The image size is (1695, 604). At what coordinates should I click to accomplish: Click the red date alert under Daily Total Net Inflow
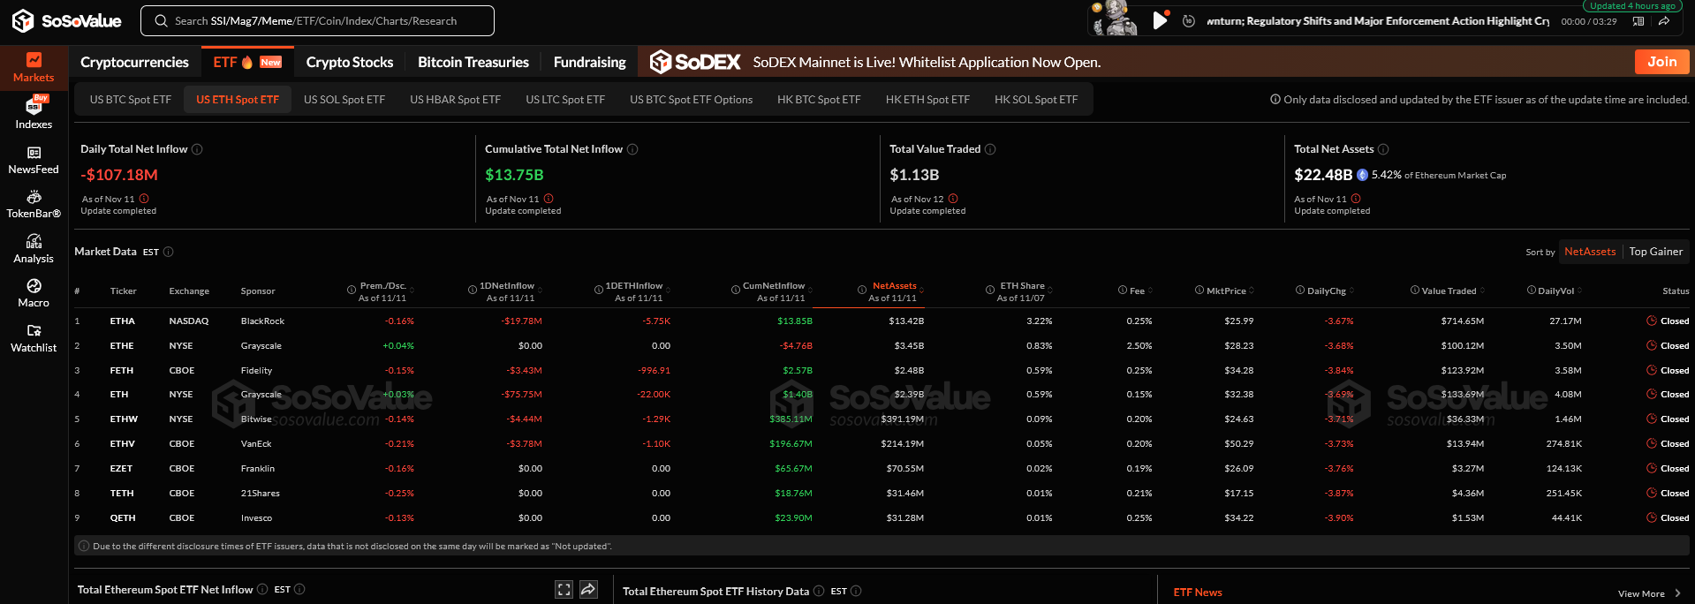(144, 199)
